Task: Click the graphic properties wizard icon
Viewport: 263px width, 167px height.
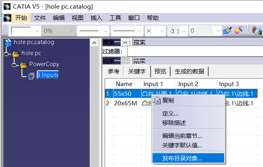Action: tap(239, 30)
